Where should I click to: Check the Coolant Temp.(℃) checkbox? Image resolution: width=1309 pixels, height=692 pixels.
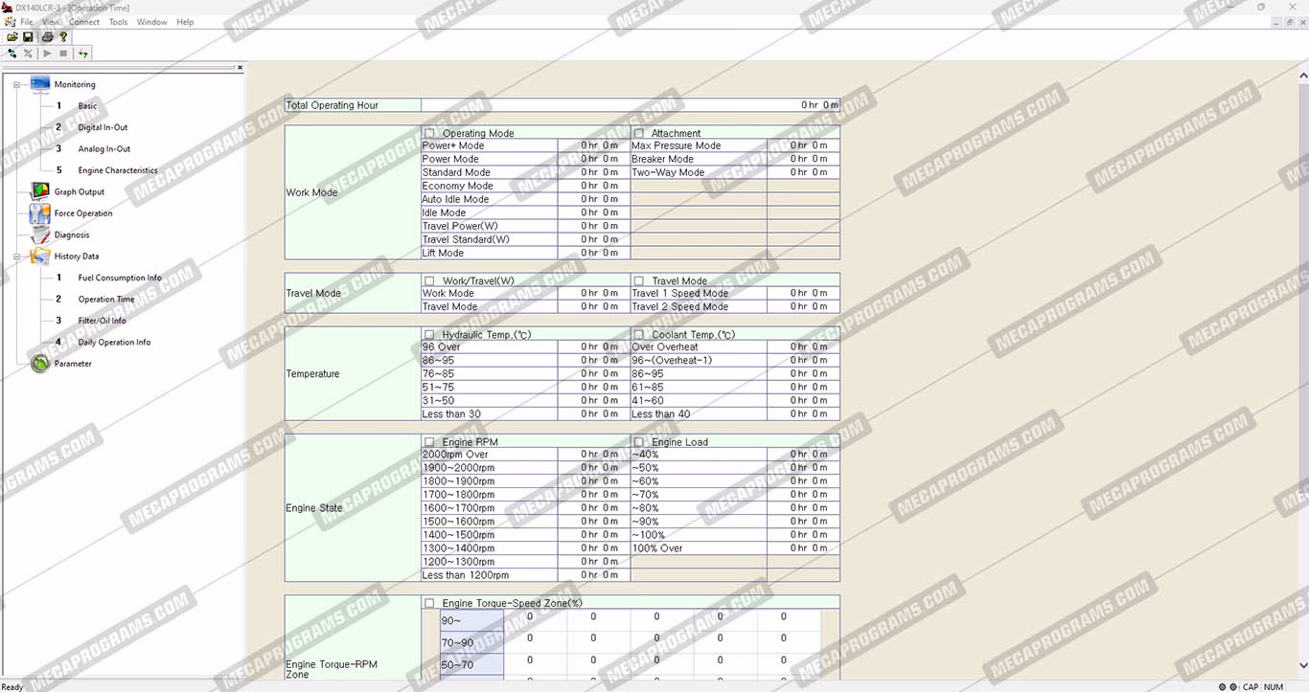point(638,334)
